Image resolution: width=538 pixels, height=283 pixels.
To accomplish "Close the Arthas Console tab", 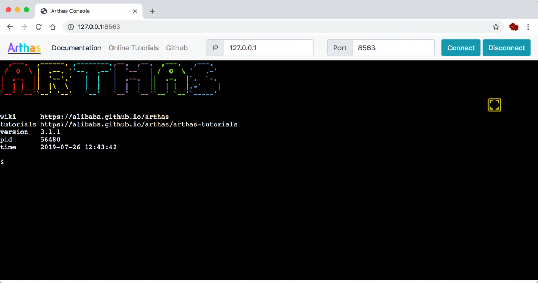I will click(135, 11).
